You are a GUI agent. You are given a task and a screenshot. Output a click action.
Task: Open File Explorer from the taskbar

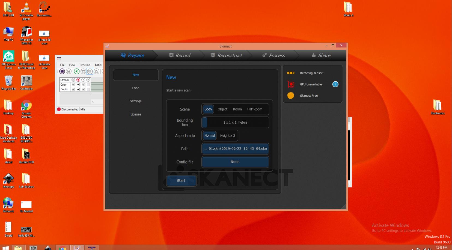(18, 248)
